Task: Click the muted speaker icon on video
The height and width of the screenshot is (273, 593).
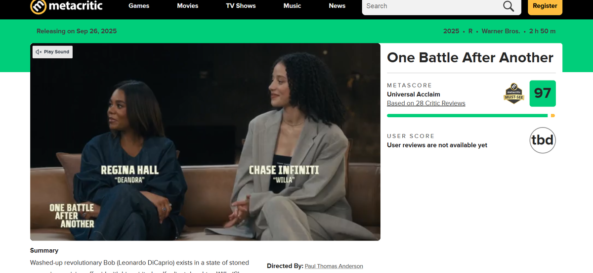Action: 39,52
